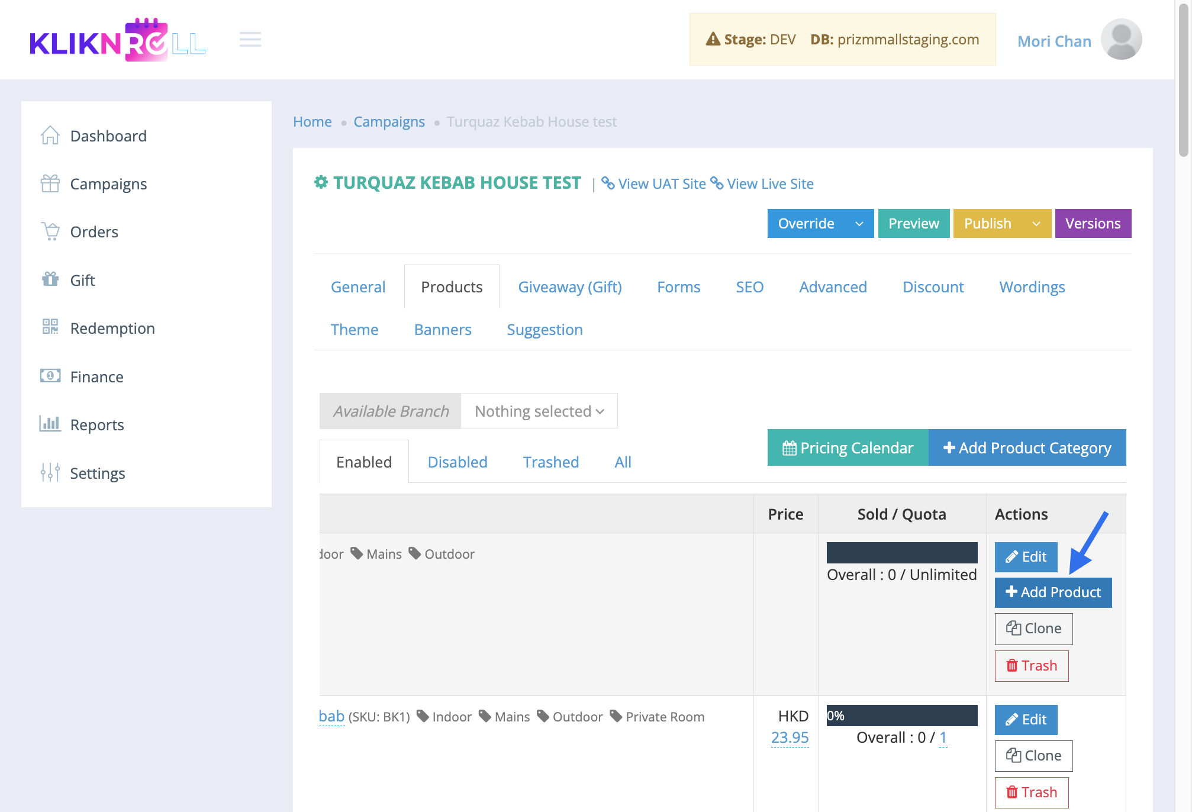Click the hamburger menu icon
This screenshot has width=1192, height=812.
coord(250,40)
